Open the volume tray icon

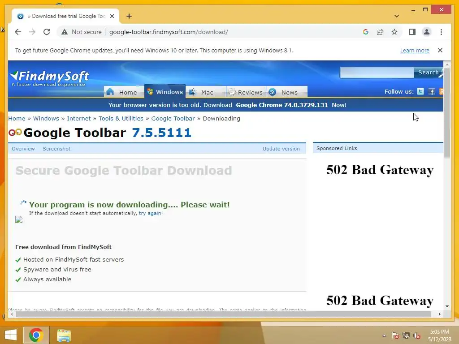[x=417, y=335]
